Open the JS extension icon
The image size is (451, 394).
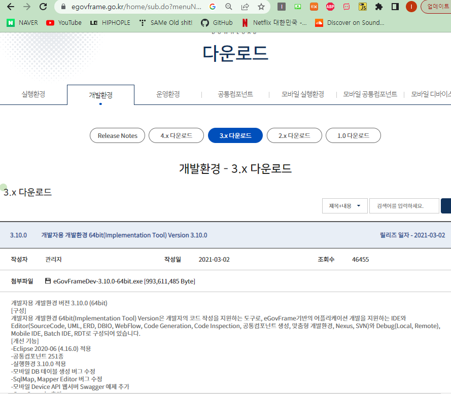(363, 7)
